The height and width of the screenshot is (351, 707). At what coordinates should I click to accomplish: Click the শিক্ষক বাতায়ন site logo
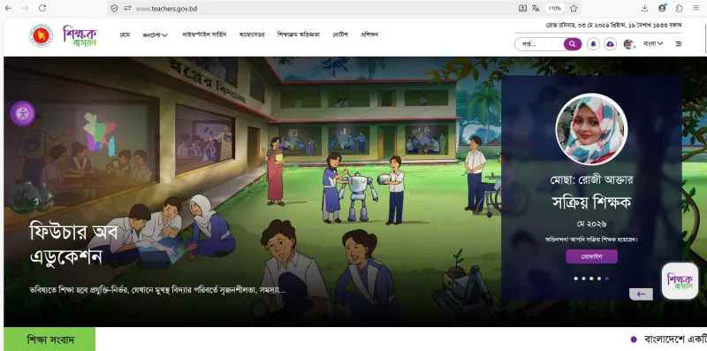click(x=80, y=36)
